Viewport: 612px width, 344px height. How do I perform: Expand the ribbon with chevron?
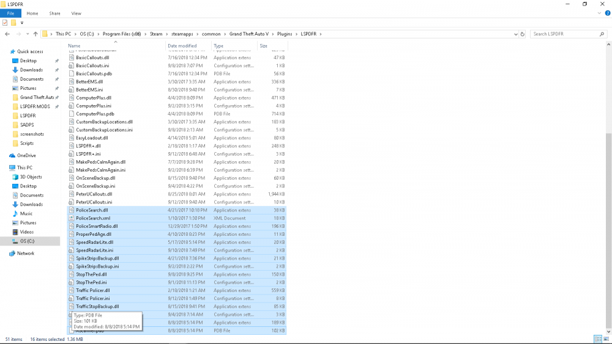click(x=599, y=13)
